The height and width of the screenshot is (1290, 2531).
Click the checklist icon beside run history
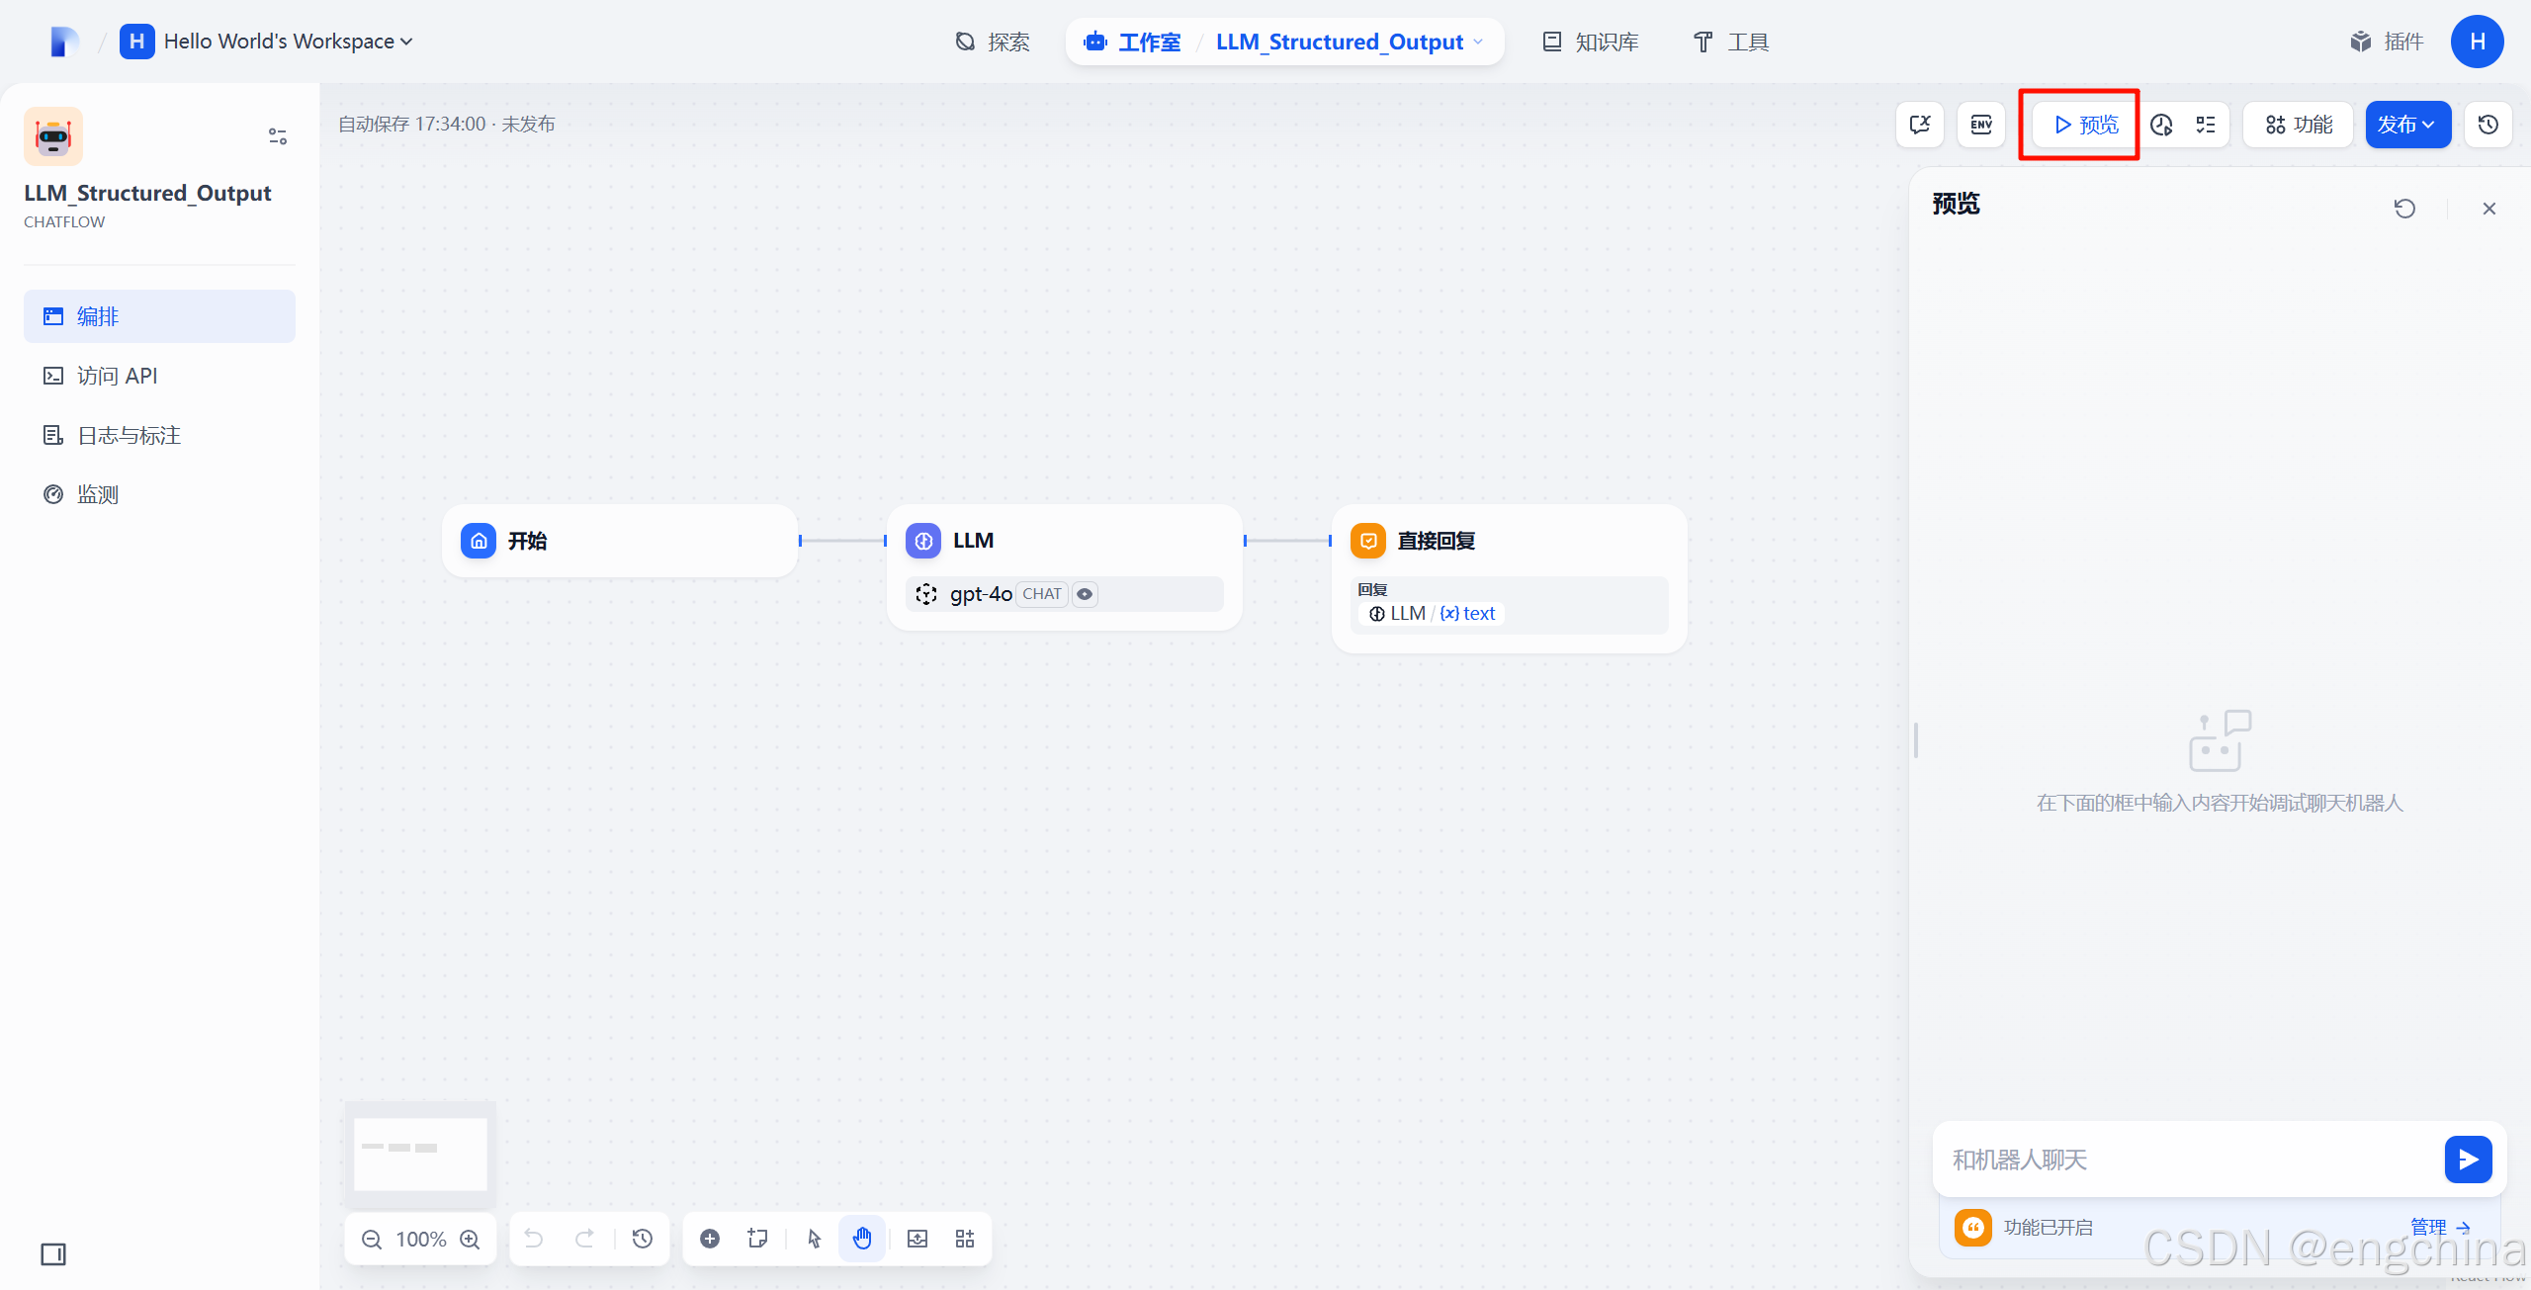2206,125
